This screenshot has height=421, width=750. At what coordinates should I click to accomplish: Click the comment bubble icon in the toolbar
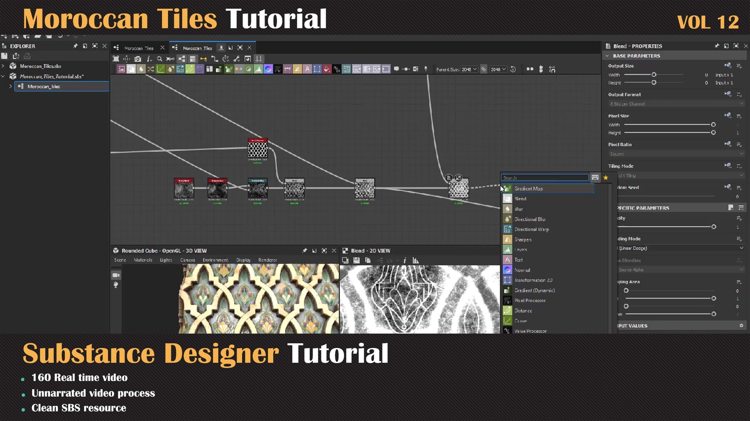(x=397, y=69)
